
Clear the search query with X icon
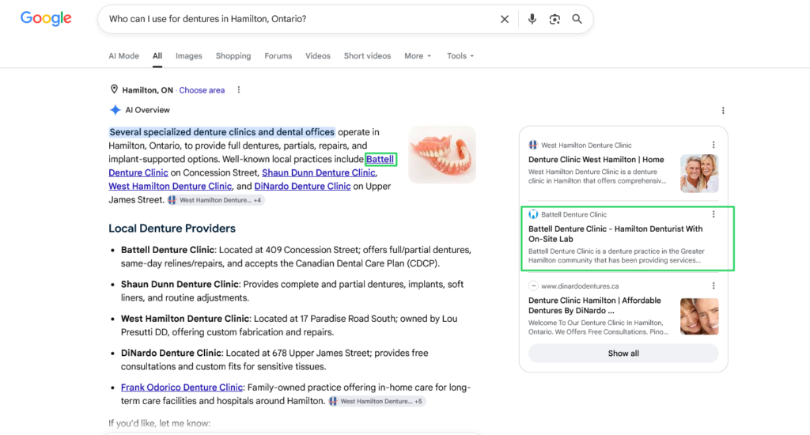(505, 19)
